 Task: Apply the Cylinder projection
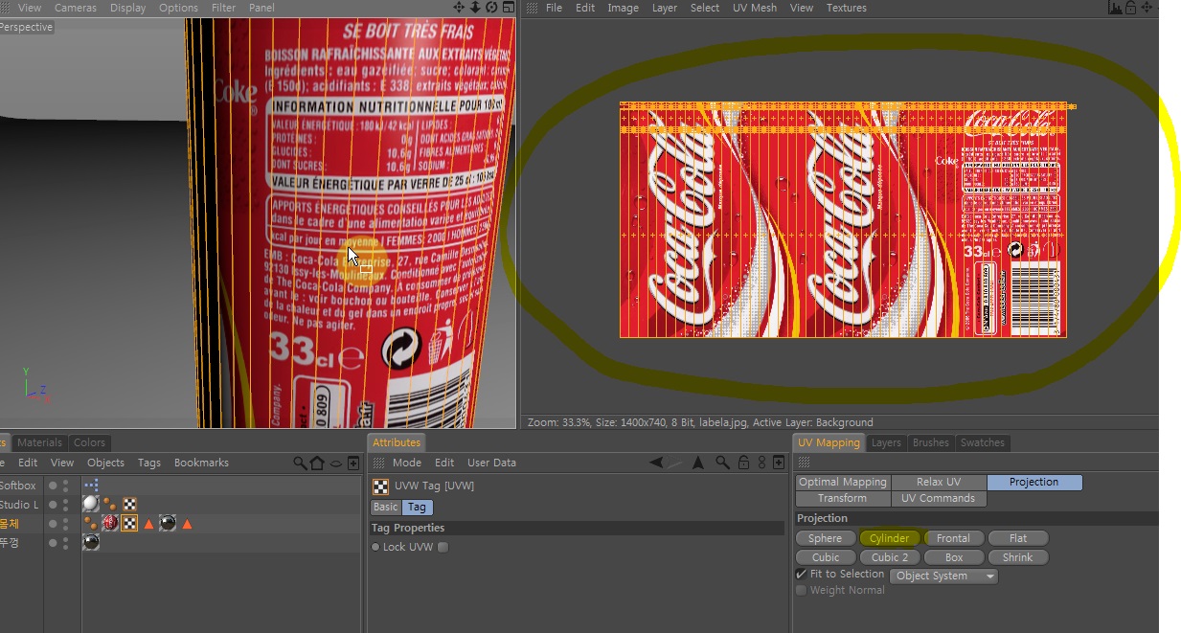tap(890, 538)
